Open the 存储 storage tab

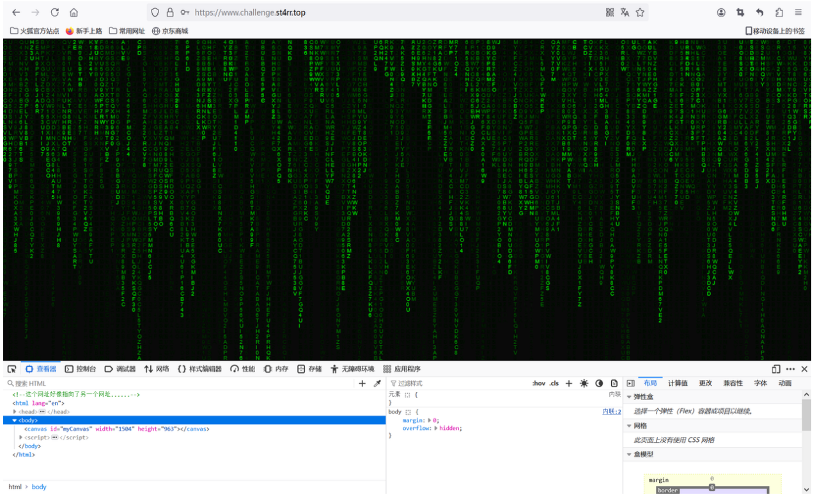[309, 369]
